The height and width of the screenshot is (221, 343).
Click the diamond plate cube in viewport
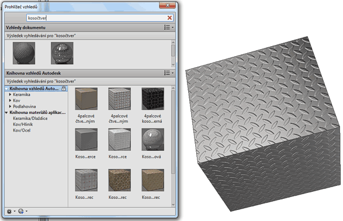click(262, 123)
